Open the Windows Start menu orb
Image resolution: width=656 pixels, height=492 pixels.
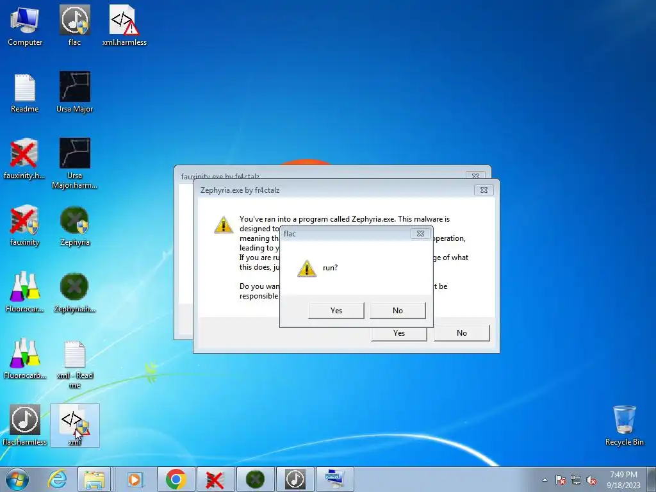pyautogui.click(x=17, y=479)
